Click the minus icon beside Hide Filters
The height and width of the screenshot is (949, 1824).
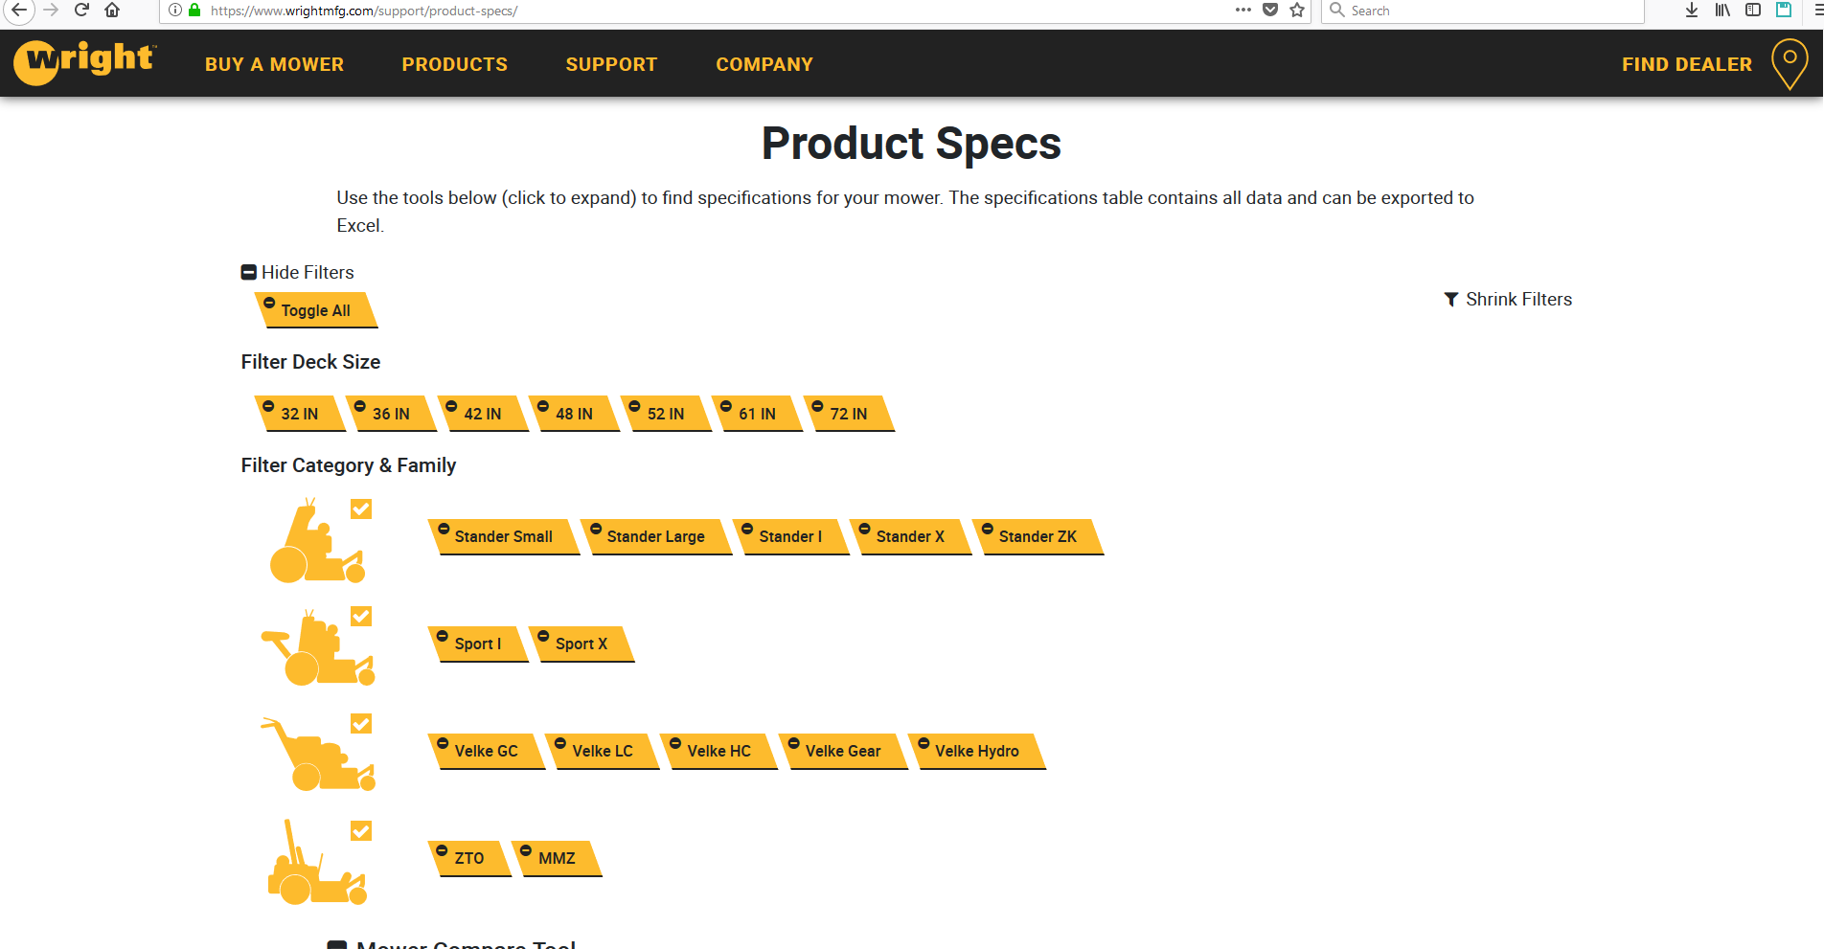(x=249, y=272)
